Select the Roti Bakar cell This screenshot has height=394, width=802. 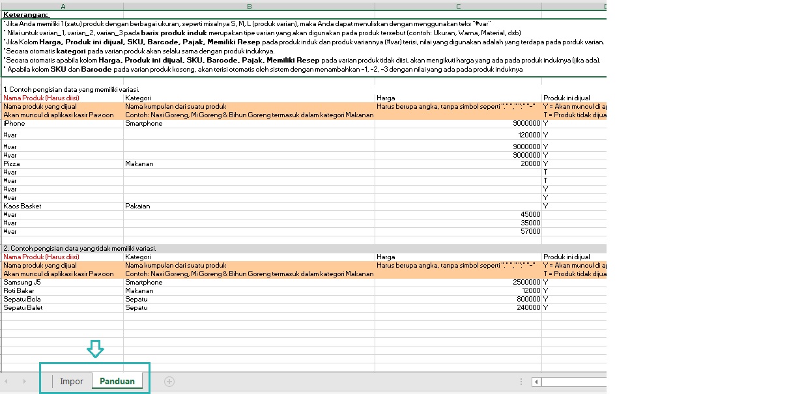(x=63, y=291)
